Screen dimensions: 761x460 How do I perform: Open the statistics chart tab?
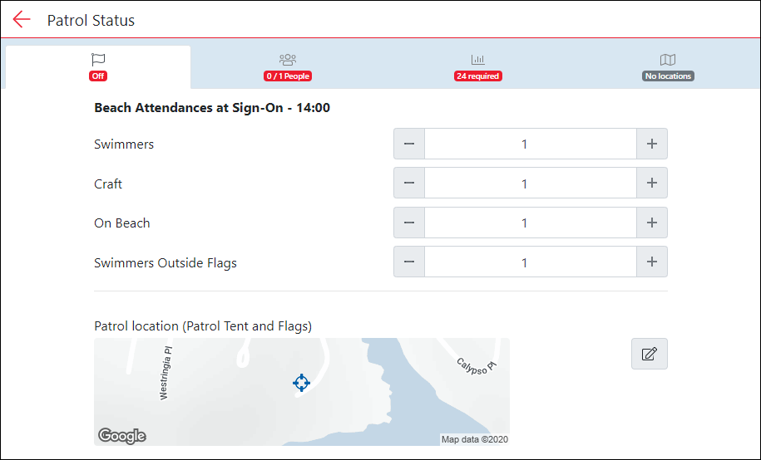pos(477,66)
